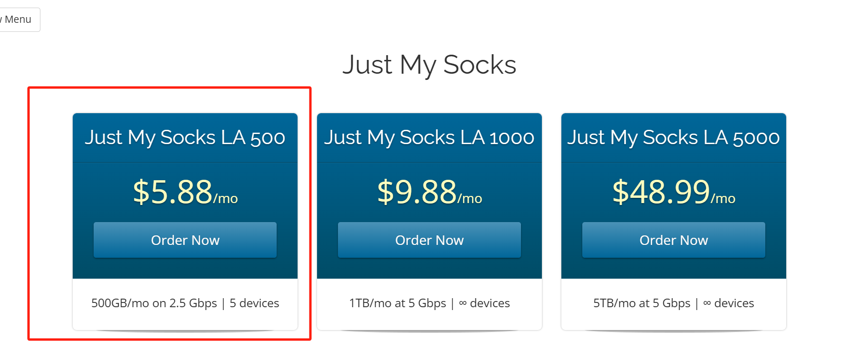Select the Just My Socks LA 5000 title
This screenshot has width=848, height=350.
click(673, 137)
